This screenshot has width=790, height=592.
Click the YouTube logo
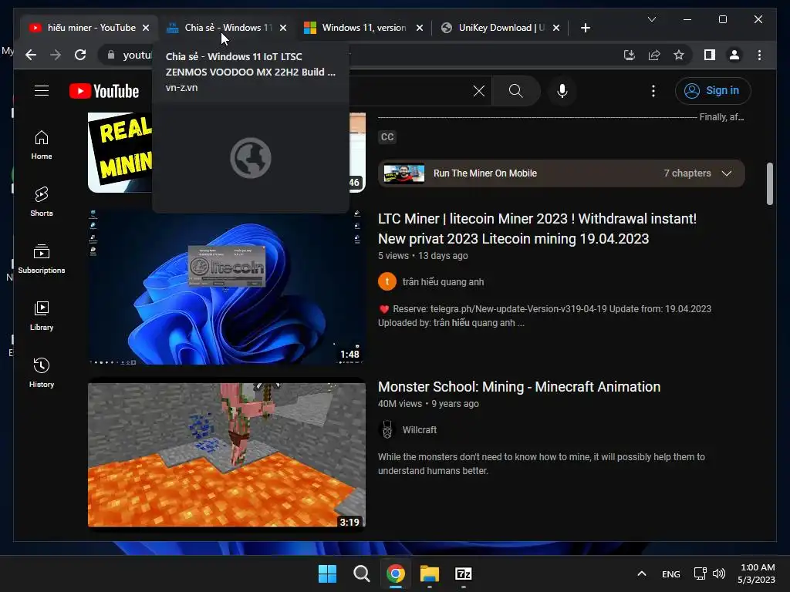(104, 91)
